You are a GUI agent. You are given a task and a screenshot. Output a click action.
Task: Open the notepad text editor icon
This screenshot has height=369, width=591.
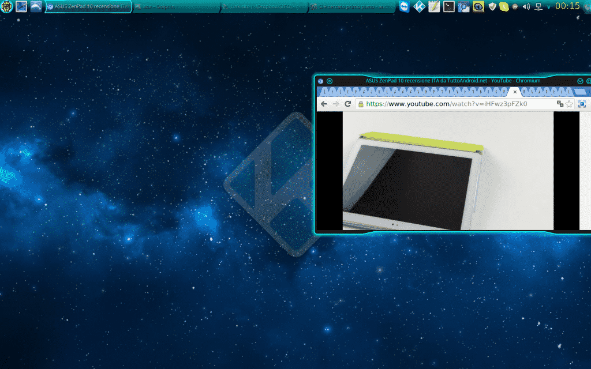pyautogui.click(x=434, y=6)
